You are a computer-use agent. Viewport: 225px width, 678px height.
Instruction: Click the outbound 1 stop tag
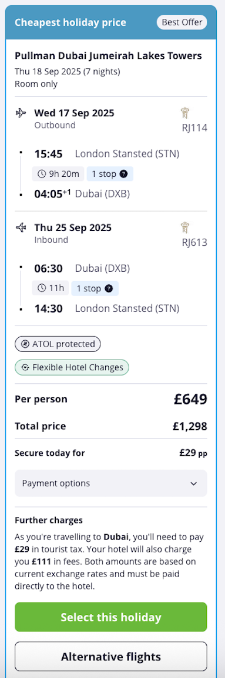pos(110,175)
